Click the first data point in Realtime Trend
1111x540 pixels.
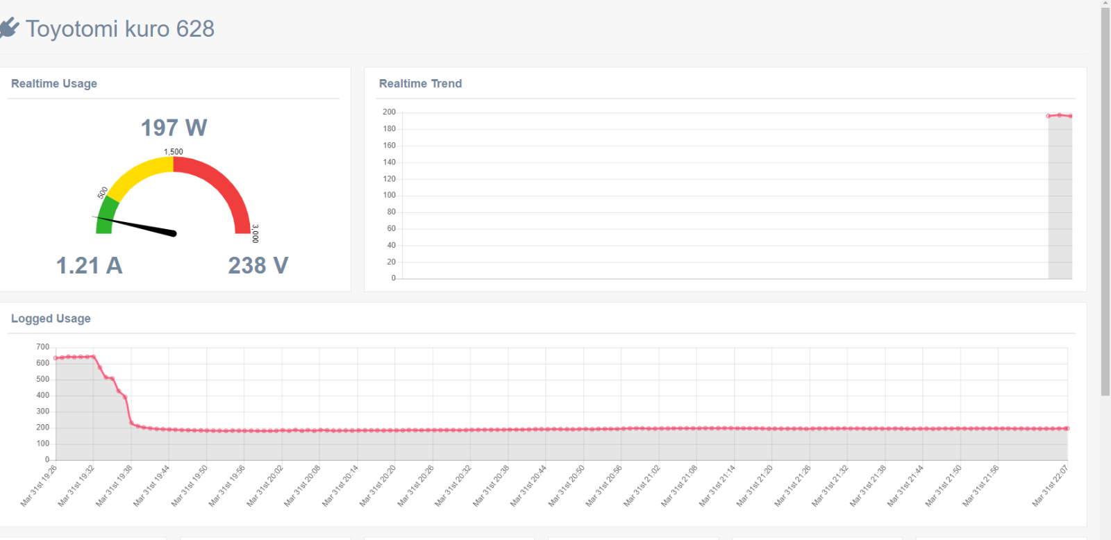pos(1049,116)
